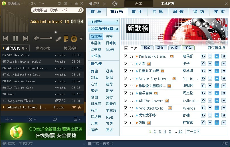Click the 添加 button
This screenshot has width=230, height=147.
coord(161,48)
